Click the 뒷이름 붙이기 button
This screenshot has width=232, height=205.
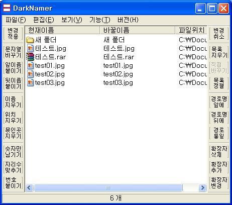13,83
